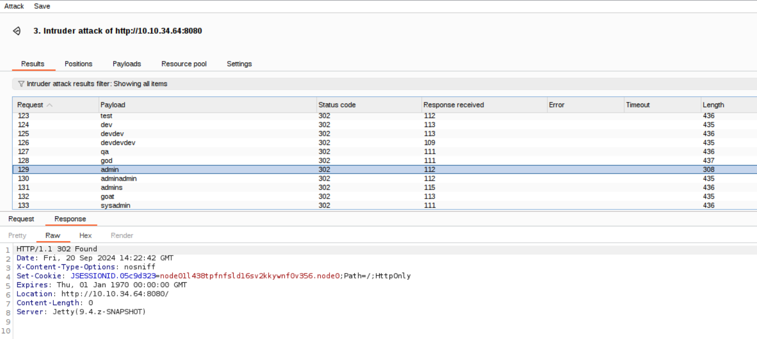Click the filter funnel icon

[x=21, y=84]
